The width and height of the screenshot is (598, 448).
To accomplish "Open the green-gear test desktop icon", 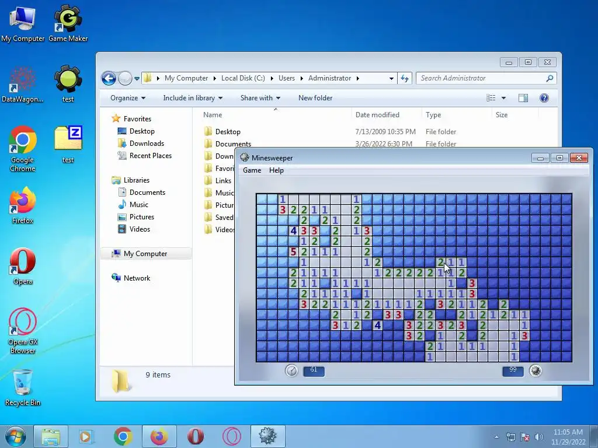I will pos(68,84).
